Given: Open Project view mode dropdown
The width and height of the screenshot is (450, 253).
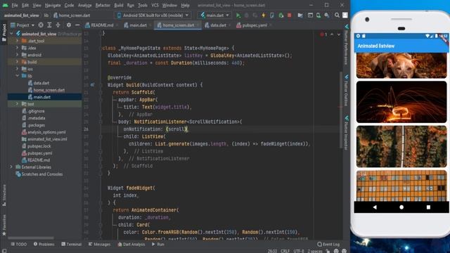Looking at the screenshot, I should (22, 25).
